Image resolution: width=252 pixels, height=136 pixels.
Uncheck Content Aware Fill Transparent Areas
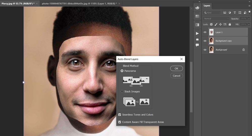120,122
